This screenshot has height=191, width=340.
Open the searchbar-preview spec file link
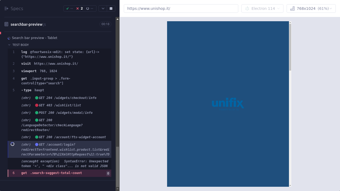pyautogui.click(x=27, y=24)
